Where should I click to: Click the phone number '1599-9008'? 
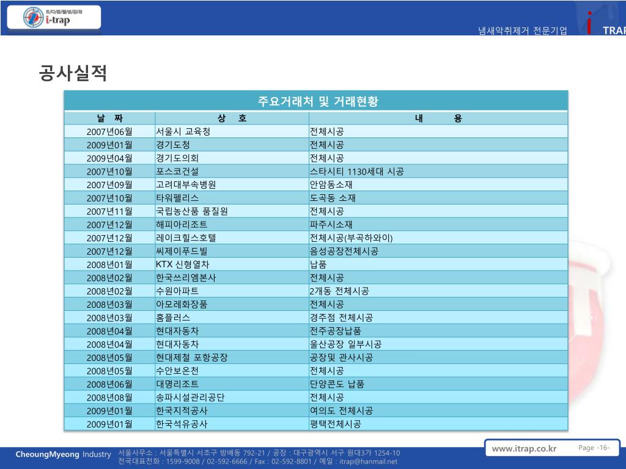[x=182, y=462]
